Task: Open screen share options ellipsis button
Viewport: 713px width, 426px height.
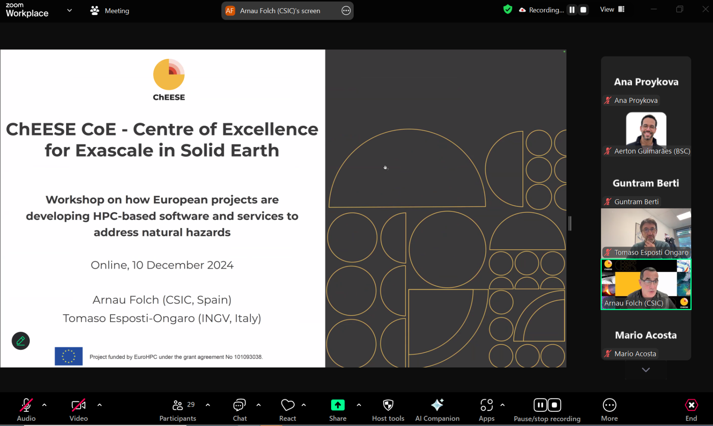Action: (346, 11)
